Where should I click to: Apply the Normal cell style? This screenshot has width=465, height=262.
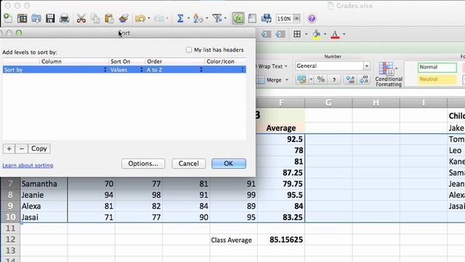[x=437, y=67]
